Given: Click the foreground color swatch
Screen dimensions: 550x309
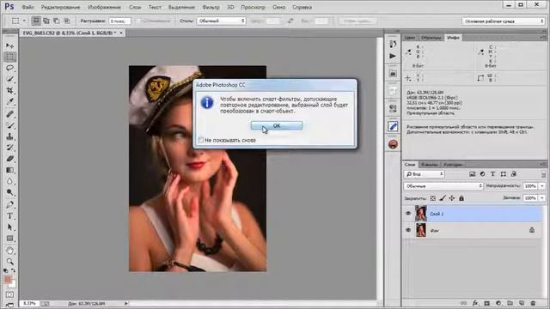Looking at the screenshot, I should (8, 279).
